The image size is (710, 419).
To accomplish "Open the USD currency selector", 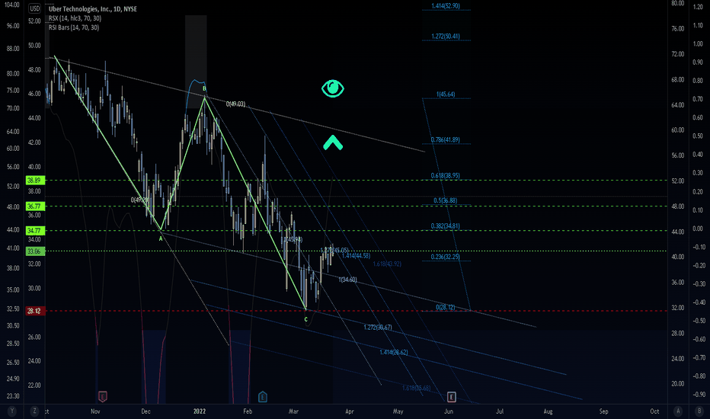I will pos(34,8).
